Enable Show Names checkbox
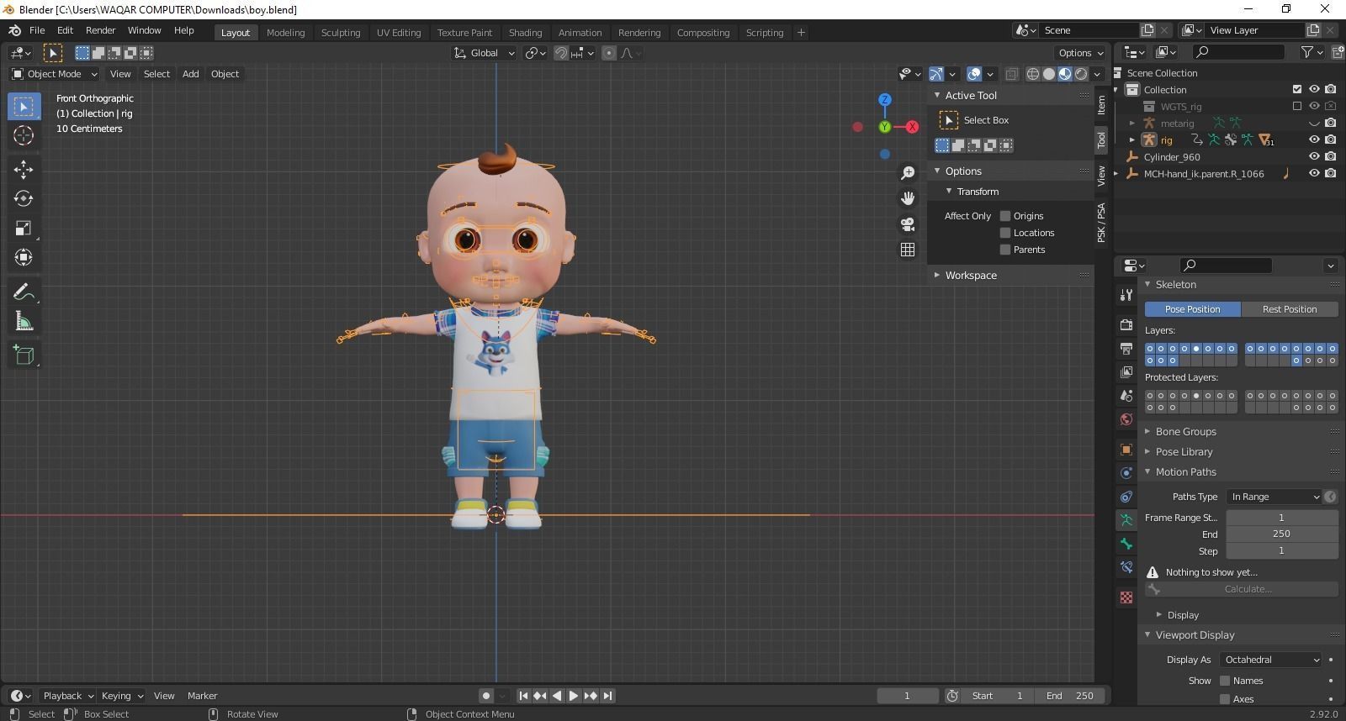 (x=1225, y=681)
